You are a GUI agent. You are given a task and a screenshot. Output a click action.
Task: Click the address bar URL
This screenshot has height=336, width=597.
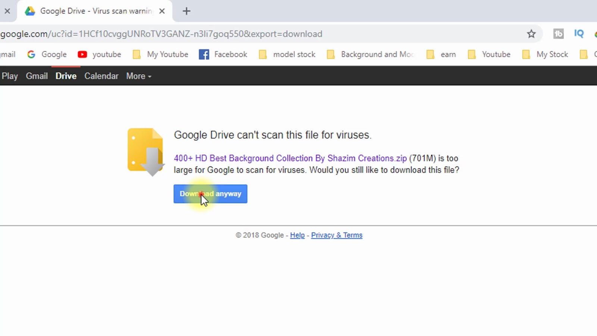(x=161, y=34)
